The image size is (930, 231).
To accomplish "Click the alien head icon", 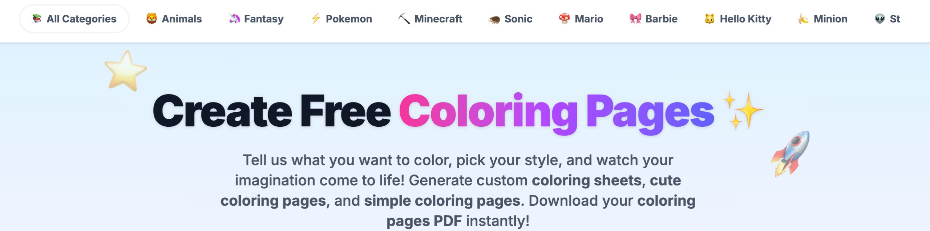I will coord(880,18).
